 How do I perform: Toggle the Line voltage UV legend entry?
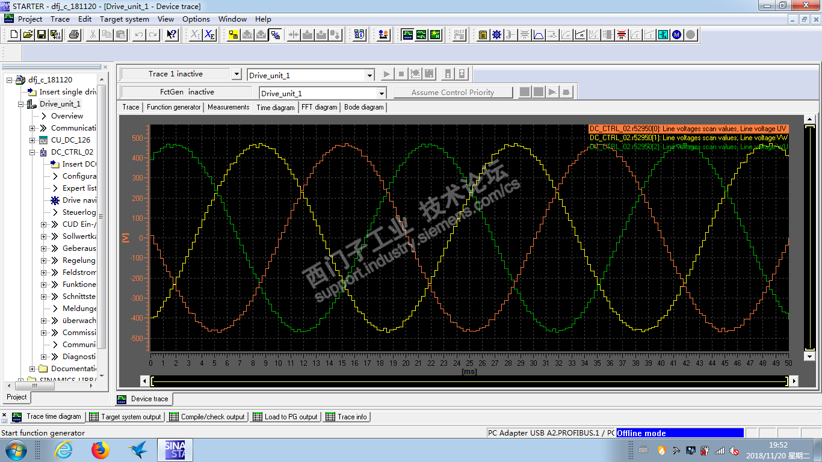688,129
